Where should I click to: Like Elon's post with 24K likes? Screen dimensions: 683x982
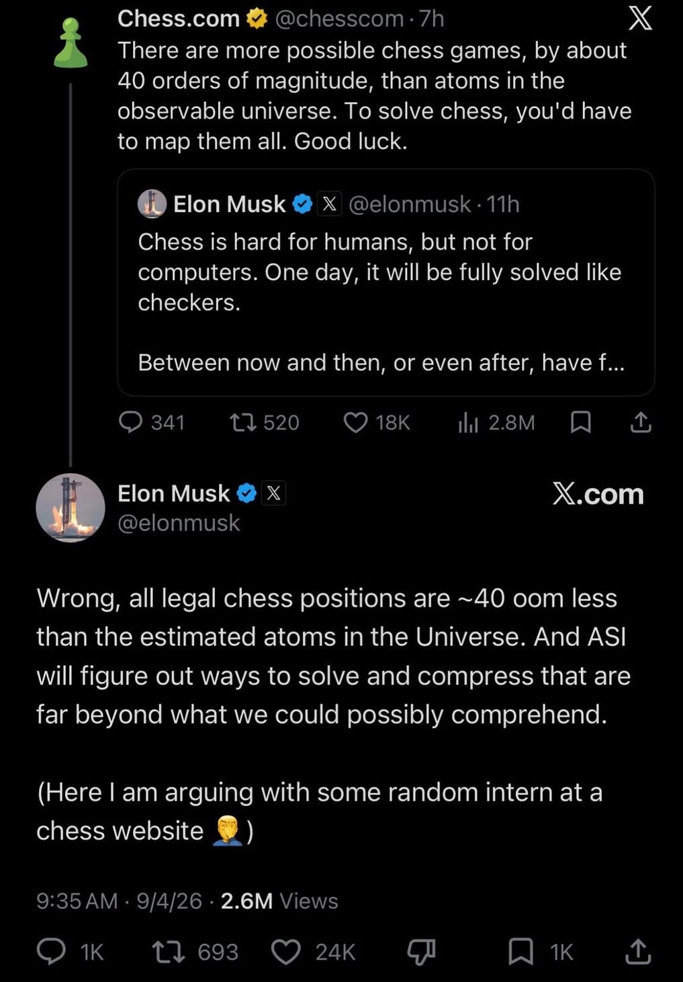point(313,952)
